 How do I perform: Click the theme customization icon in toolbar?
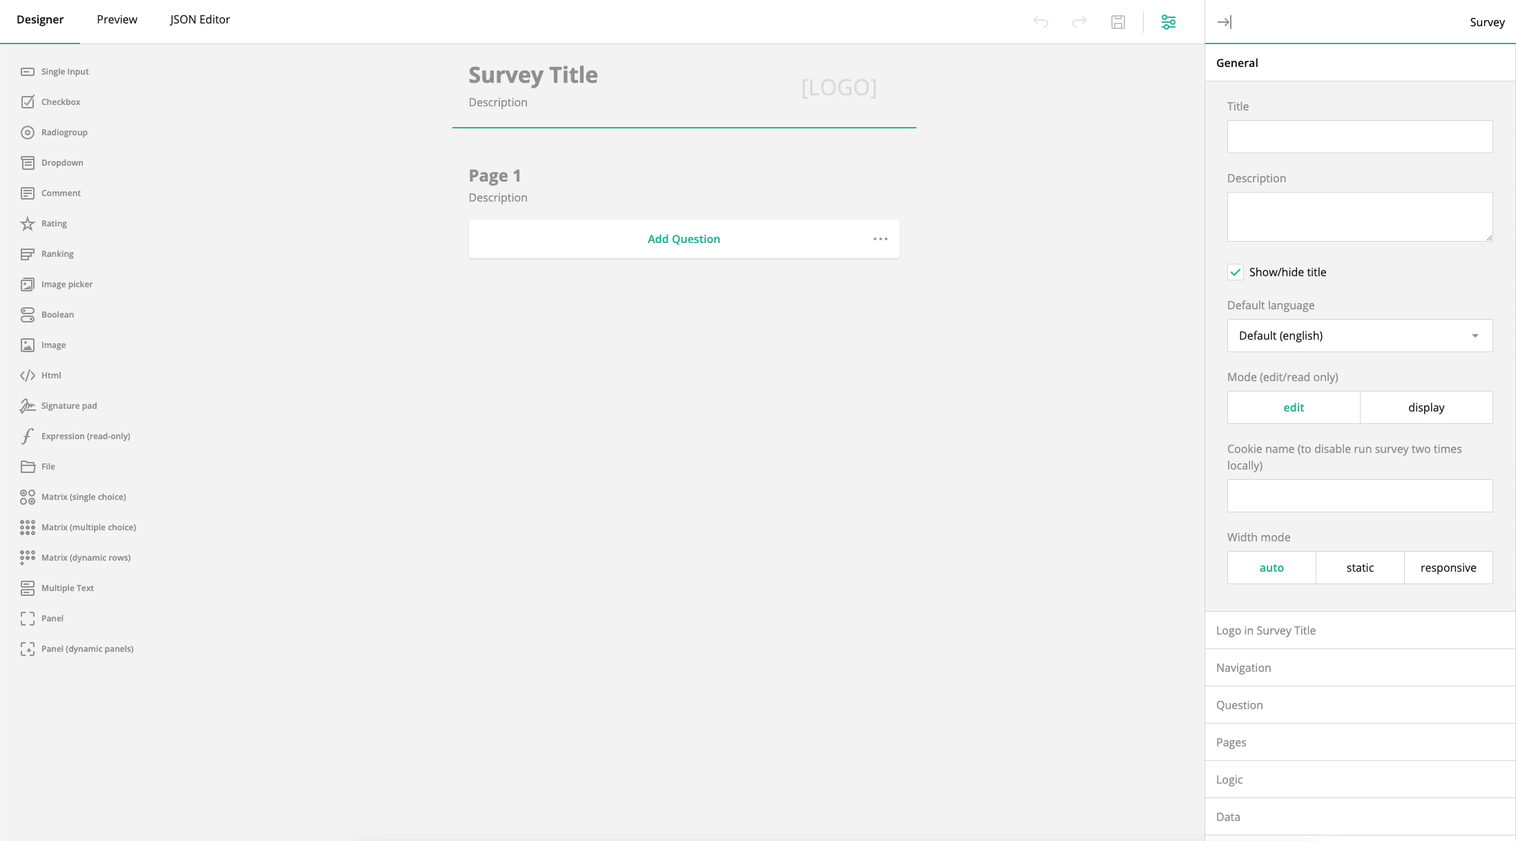coord(1169,21)
